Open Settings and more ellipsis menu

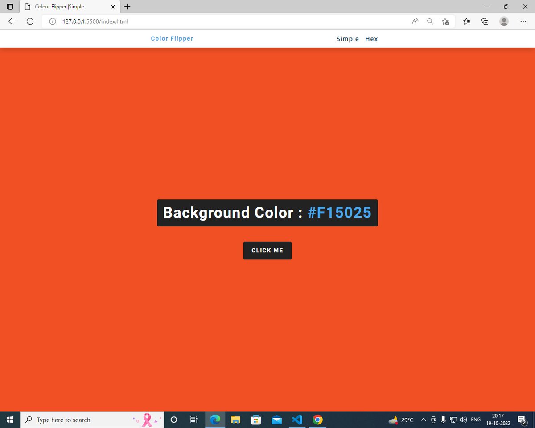[x=523, y=21]
